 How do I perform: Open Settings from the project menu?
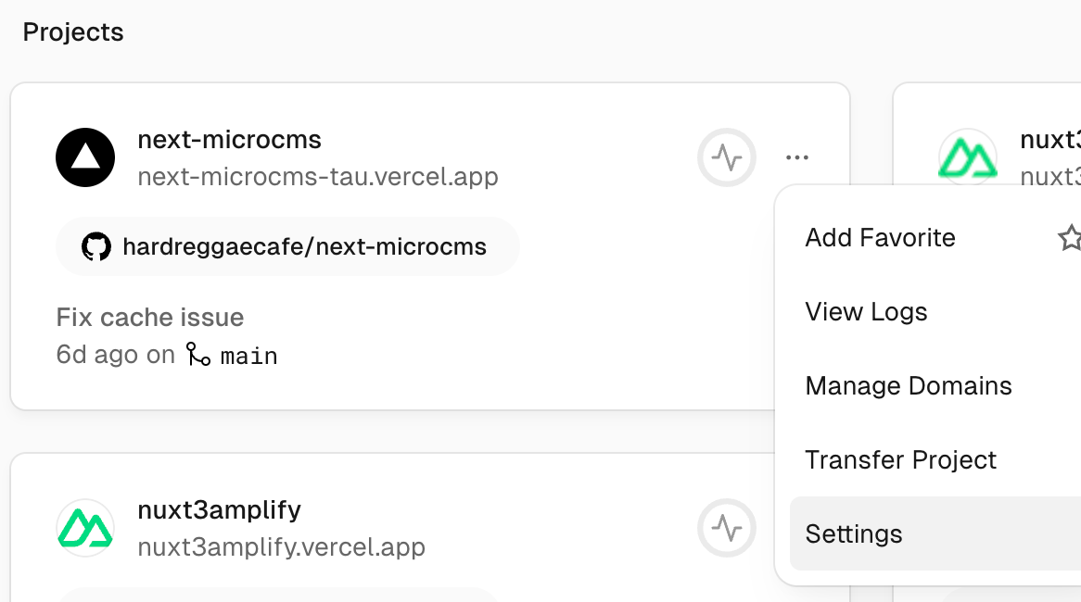(x=854, y=534)
